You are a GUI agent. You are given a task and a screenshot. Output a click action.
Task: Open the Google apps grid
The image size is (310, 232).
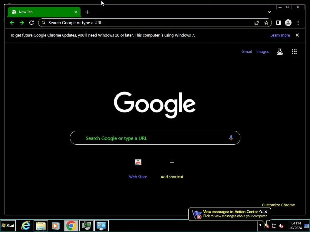tap(294, 51)
